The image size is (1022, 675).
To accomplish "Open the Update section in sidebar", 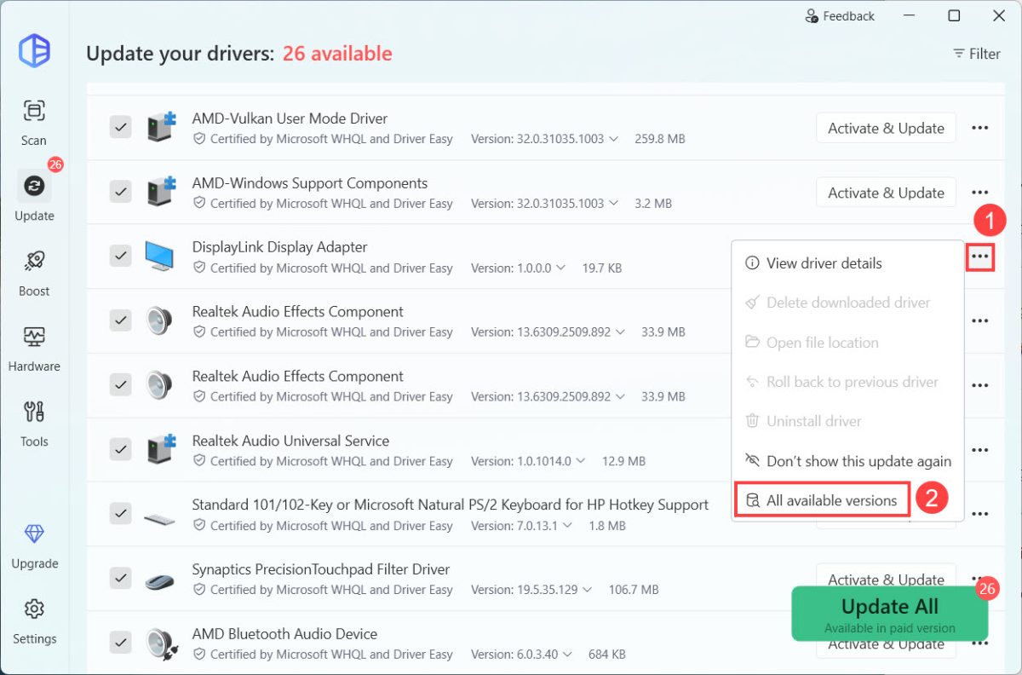I will pos(34,196).
